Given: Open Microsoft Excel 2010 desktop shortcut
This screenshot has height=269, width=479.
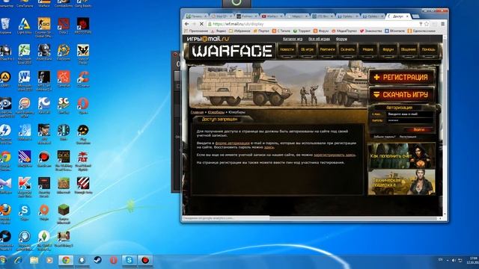Looking at the screenshot, I should point(25,54).
